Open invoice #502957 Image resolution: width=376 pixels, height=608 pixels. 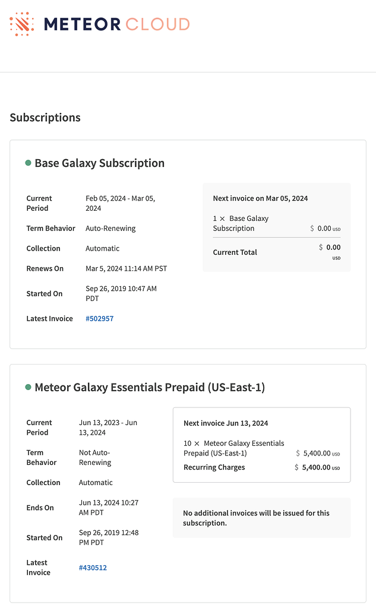click(x=99, y=318)
